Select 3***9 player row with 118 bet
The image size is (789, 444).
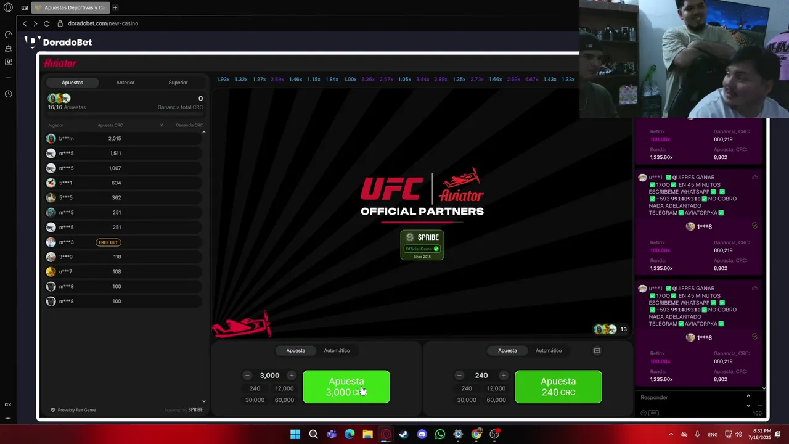(123, 257)
